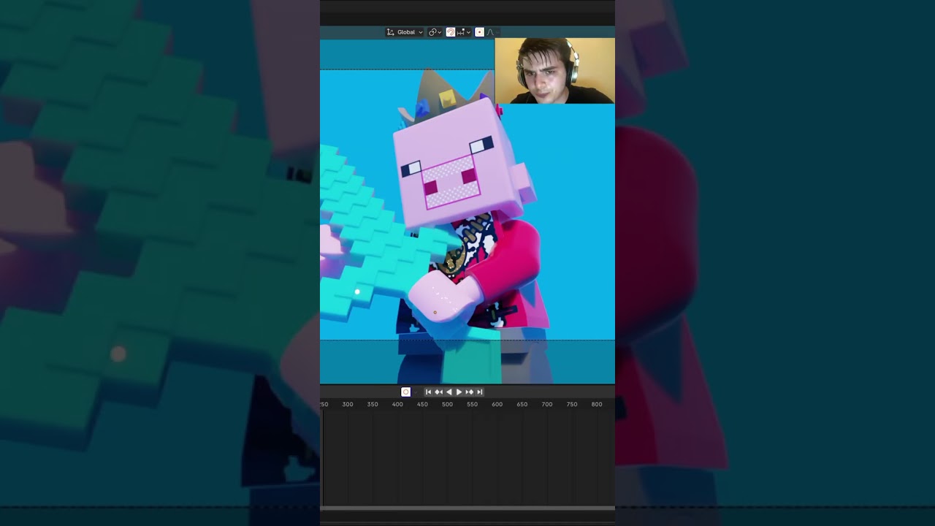Click frame 700 on timeline ruler
The height and width of the screenshot is (526, 935).
547,404
